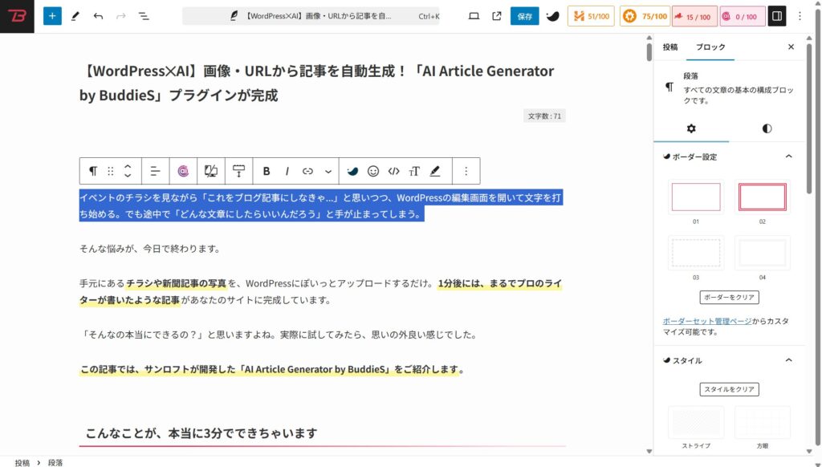Open the block options menu
The width and height of the screenshot is (822, 467).
(x=466, y=171)
